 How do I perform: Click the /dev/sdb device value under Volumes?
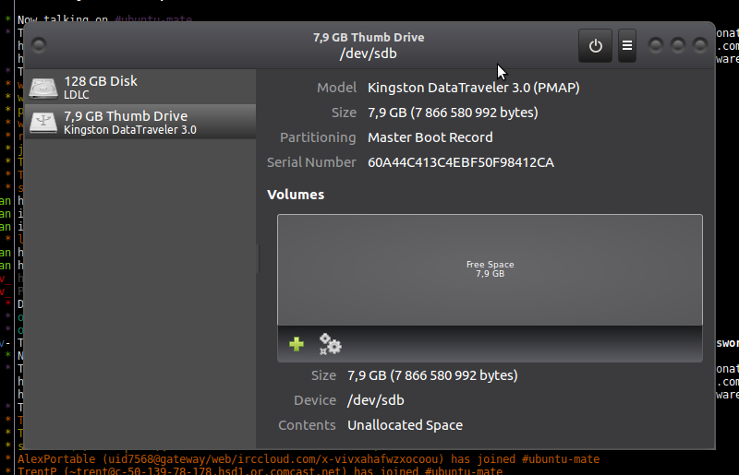click(x=375, y=400)
